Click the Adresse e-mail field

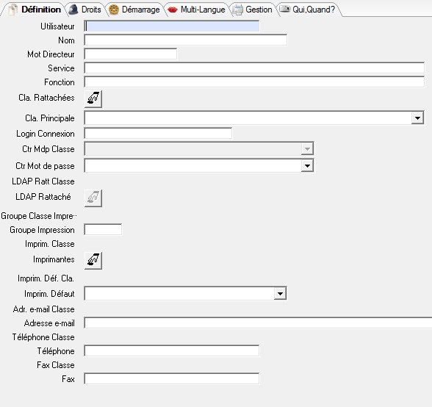[258, 323]
